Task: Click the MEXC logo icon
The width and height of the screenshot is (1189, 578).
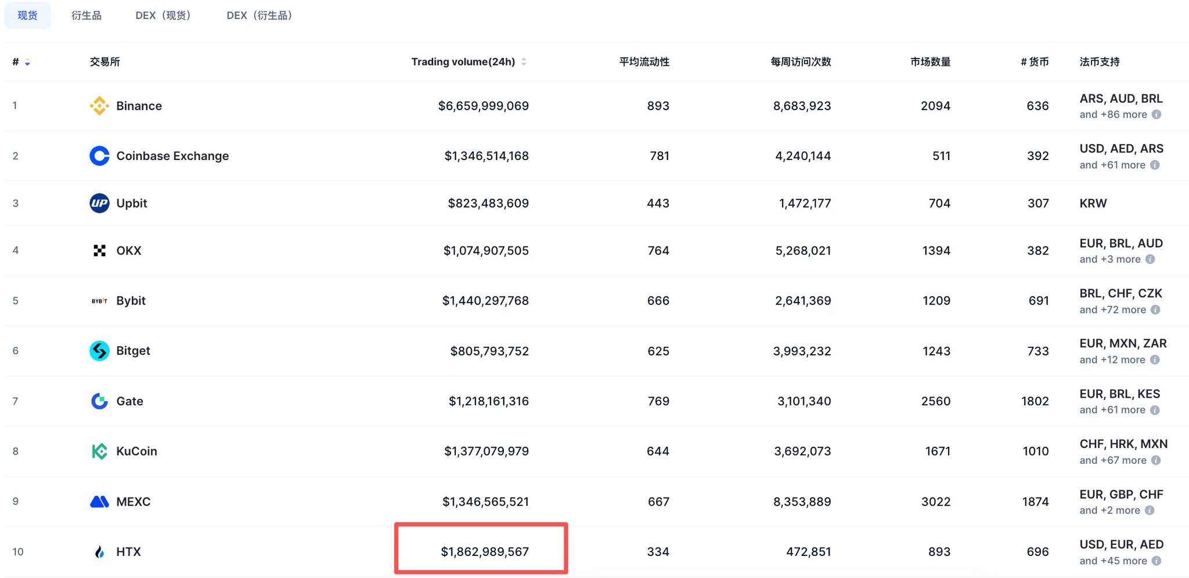Action: pyautogui.click(x=99, y=501)
